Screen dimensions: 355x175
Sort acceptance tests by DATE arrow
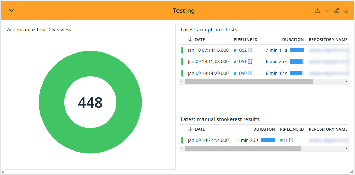190,39
